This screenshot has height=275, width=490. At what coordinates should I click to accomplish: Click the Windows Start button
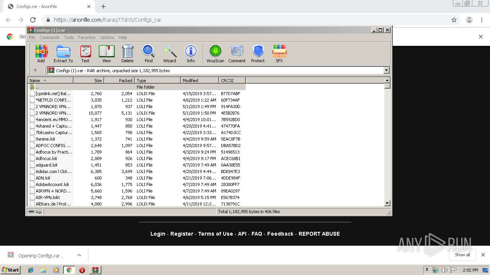[11, 270]
